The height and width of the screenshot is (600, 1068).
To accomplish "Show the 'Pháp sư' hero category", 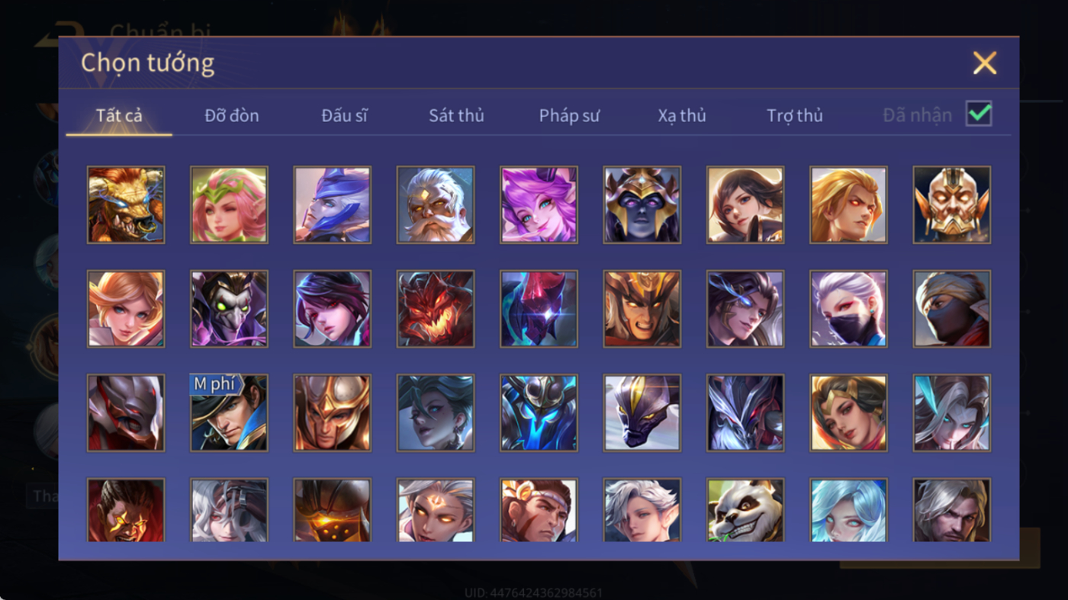I will [569, 115].
